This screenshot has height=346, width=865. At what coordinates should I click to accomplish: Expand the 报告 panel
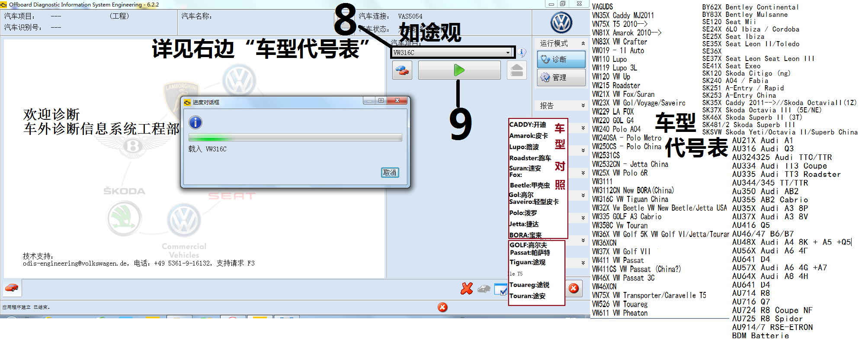[x=583, y=106]
